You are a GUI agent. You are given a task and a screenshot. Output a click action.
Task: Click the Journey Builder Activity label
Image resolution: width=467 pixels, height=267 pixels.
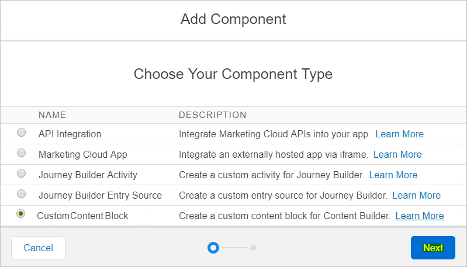(x=88, y=175)
